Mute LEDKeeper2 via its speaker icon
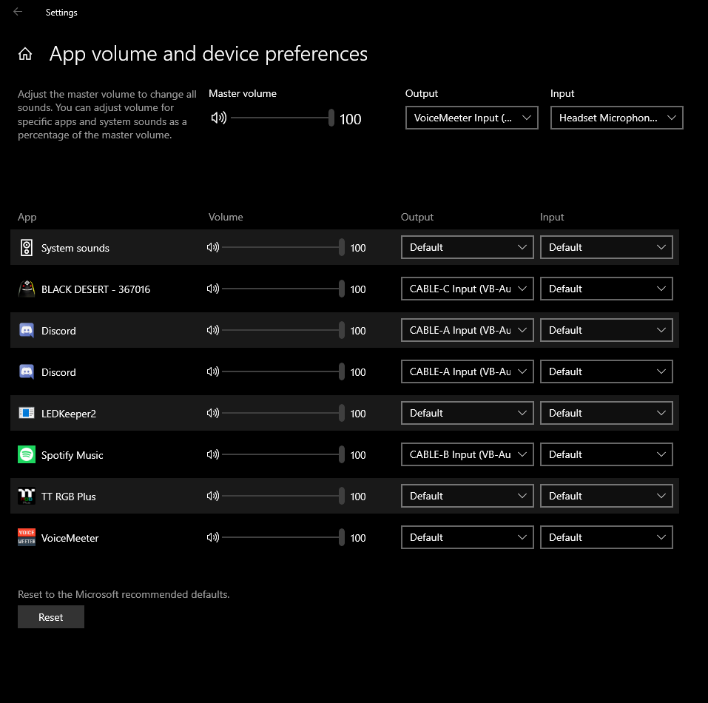Image resolution: width=708 pixels, height=703 pixels. coord(212,413)
